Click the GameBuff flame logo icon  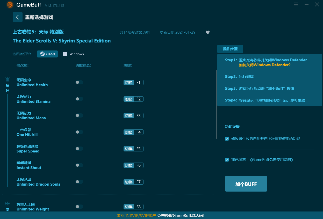(10, 5)
